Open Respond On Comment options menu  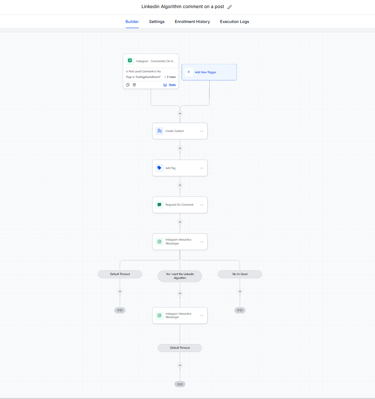202,205
